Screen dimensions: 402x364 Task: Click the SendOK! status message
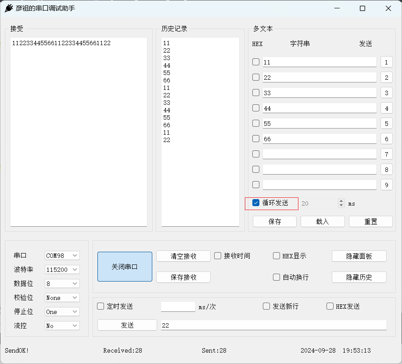coord(17,350)
